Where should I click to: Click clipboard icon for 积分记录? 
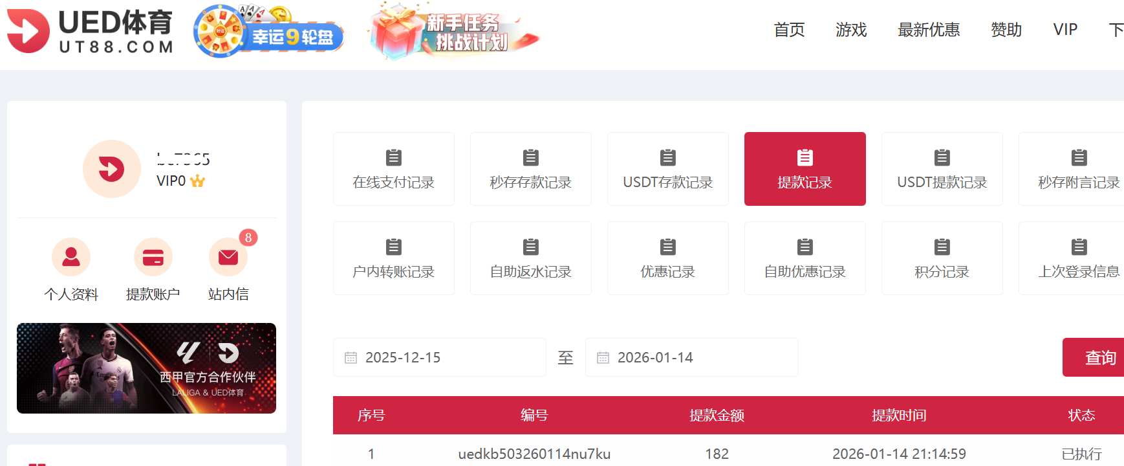point(942,247)
